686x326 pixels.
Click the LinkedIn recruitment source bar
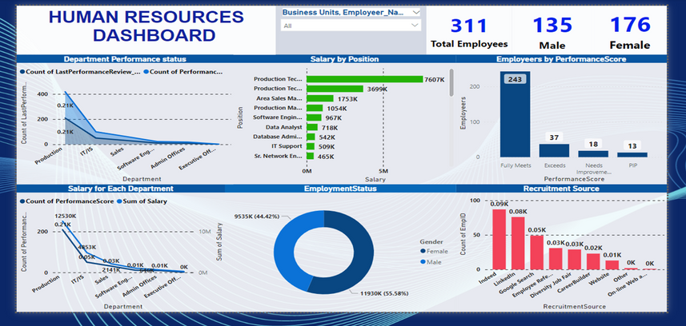click(518, 244)
